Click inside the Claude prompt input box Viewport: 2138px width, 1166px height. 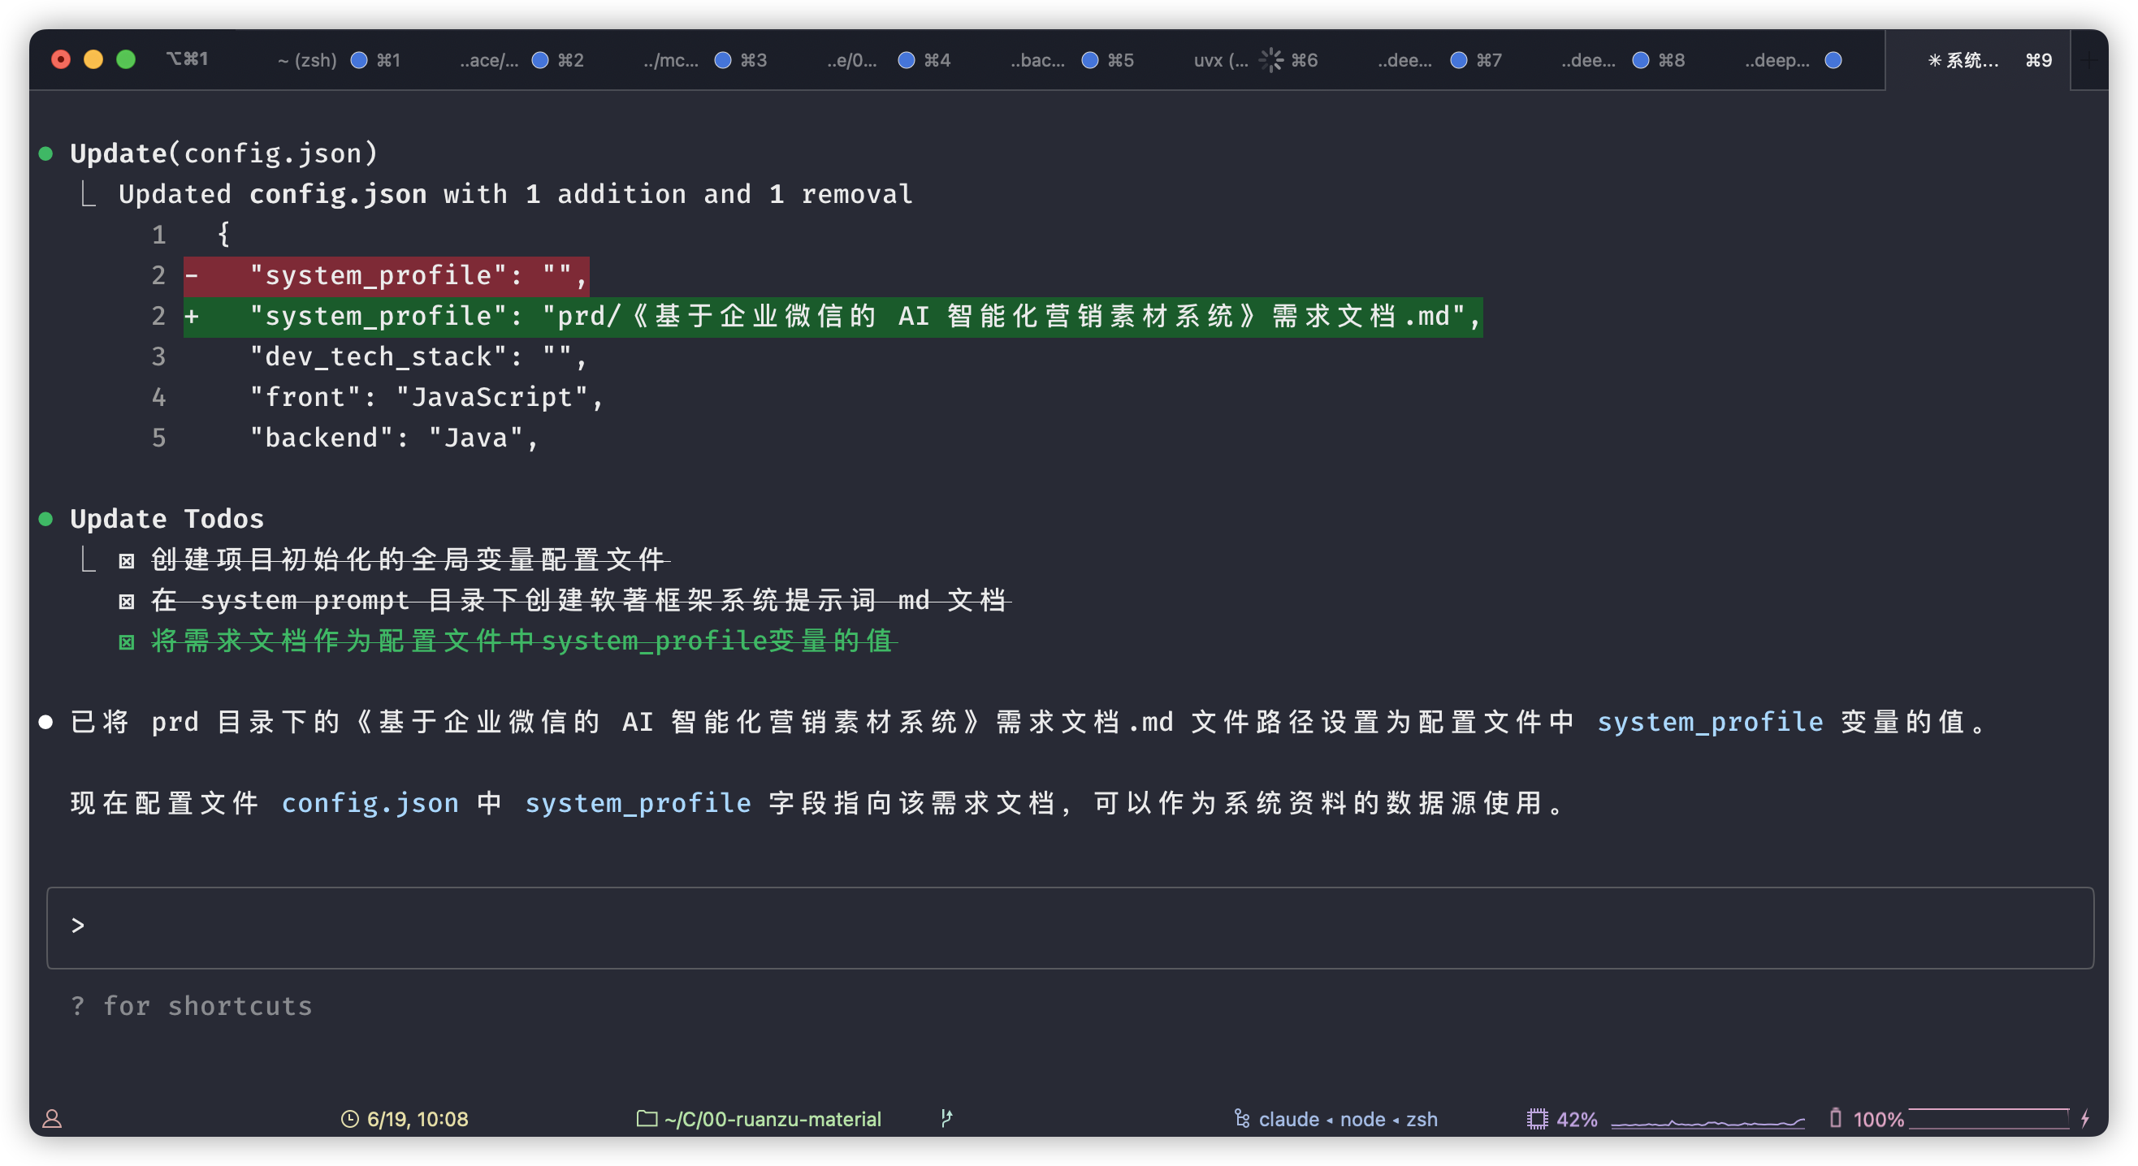point(1069,927)
